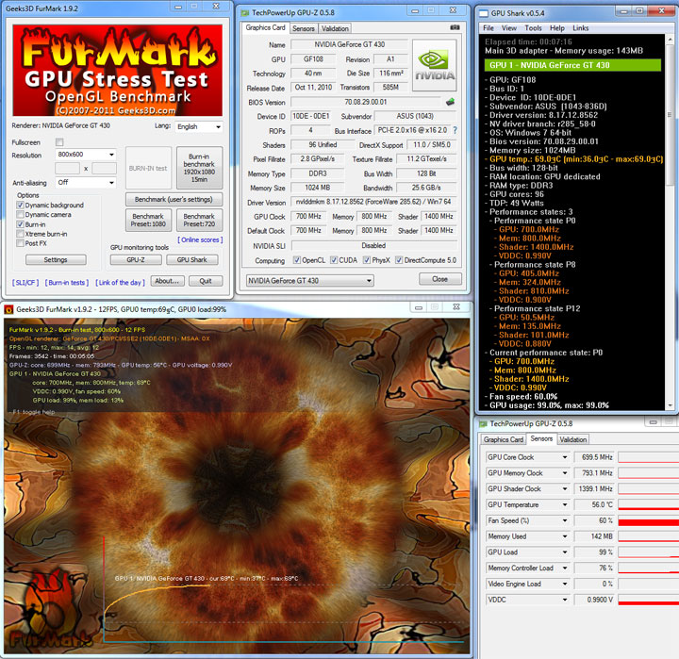Click the FurMark render window title icon

(x=8, y=309)
